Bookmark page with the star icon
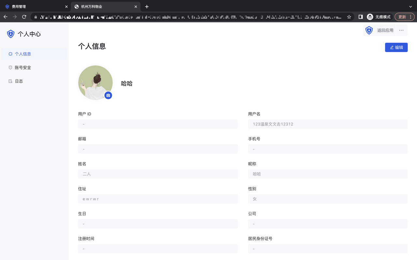The width and height of the screenshot is (417, 260). 349,17
